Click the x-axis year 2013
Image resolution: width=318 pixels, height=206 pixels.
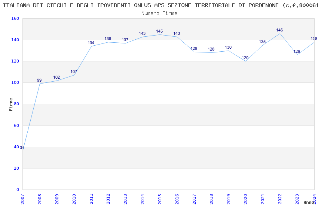pyautogui.click(x=126, y=199)
